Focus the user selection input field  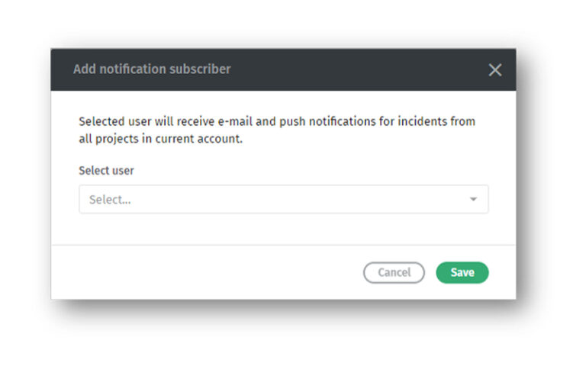pos(283,200)
